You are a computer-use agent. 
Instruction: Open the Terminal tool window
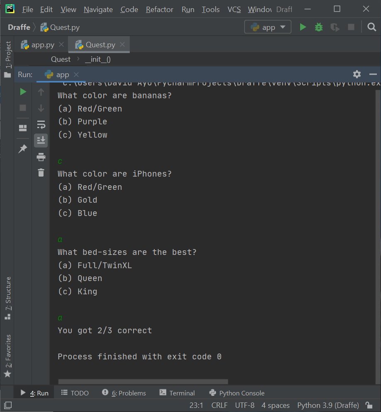coord(177,393)
